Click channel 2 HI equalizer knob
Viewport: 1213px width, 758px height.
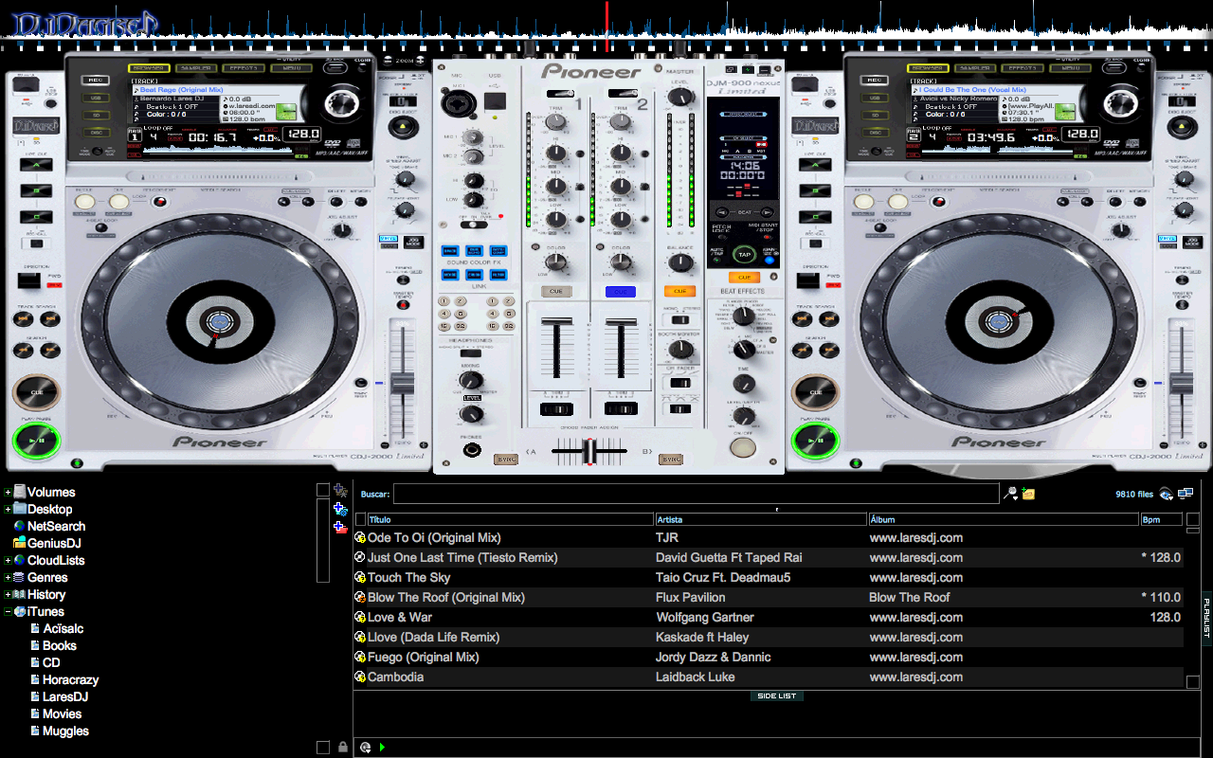pos(621,154)
